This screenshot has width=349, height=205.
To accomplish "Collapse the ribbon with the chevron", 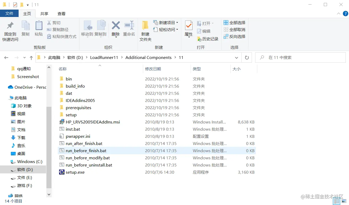I will point(338,14).
